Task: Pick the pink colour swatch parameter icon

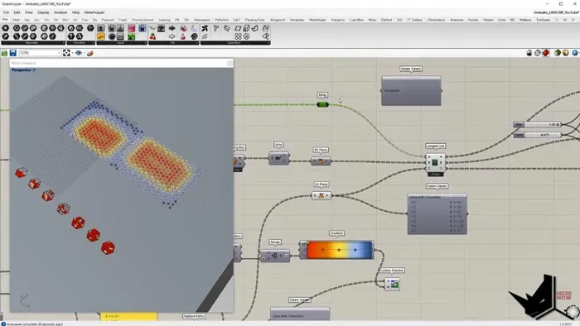Action: point(131,28)
